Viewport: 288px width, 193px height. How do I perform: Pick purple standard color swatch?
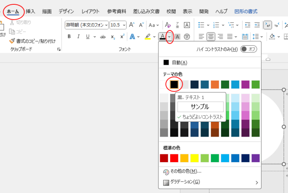256,158
